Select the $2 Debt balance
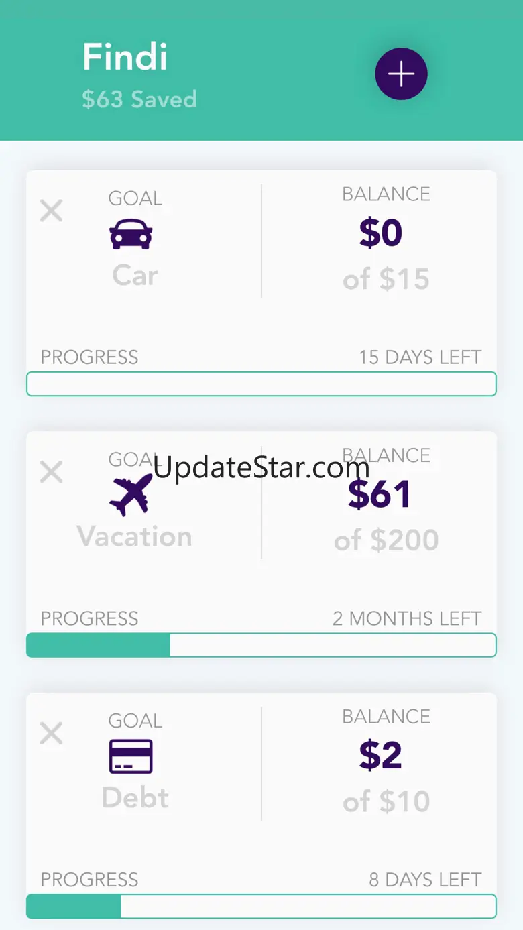This screenshot has height=930, width=523. 381,756
